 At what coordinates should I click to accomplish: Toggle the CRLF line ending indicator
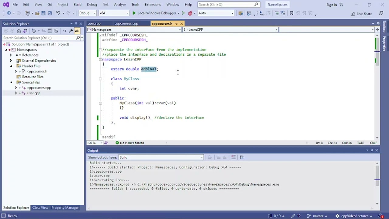point(373,143)
